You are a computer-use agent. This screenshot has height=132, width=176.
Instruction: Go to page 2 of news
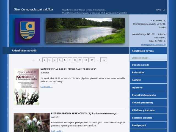(x=45, y=60)
